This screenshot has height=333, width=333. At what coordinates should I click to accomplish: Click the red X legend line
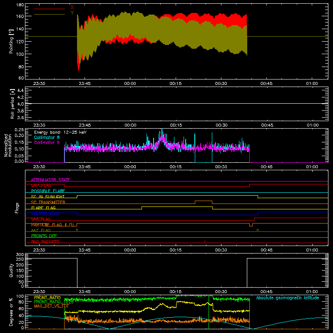click(50, 9)
